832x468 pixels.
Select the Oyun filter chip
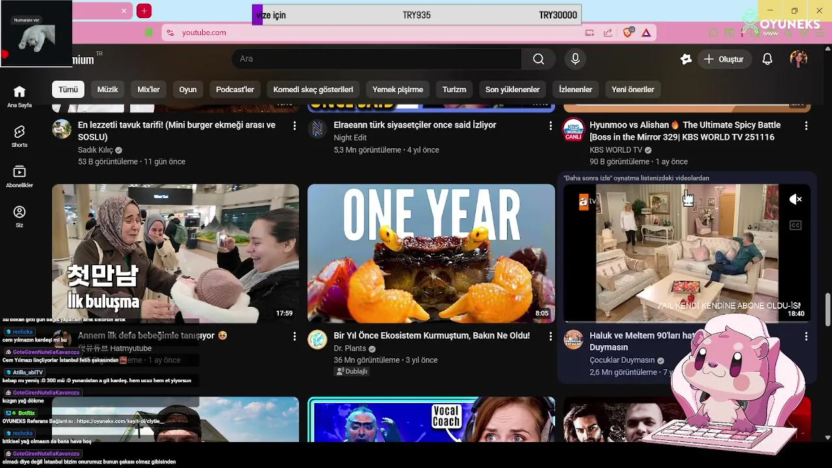point(188,90)
